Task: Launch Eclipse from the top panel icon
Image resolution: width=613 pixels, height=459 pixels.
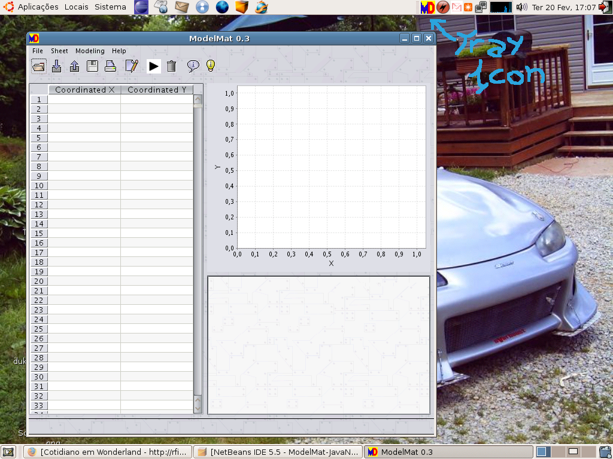Action: (x=141, y=7)
